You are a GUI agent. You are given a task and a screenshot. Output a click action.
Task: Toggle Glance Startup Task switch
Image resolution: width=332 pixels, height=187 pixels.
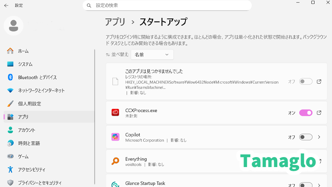[x=306, y=185]
